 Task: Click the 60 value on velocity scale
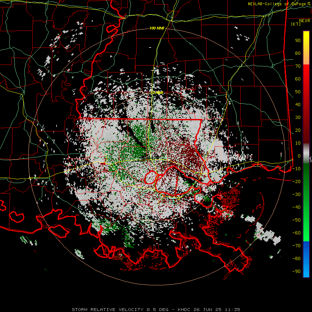pyautogui.click(x=298, y=79)
